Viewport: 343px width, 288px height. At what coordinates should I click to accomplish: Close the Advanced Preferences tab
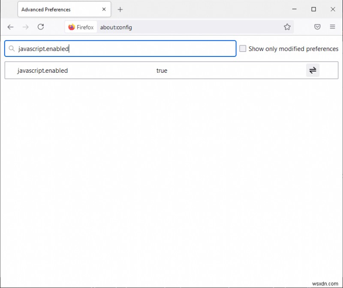pyautogui.click(x=104, y=9)
